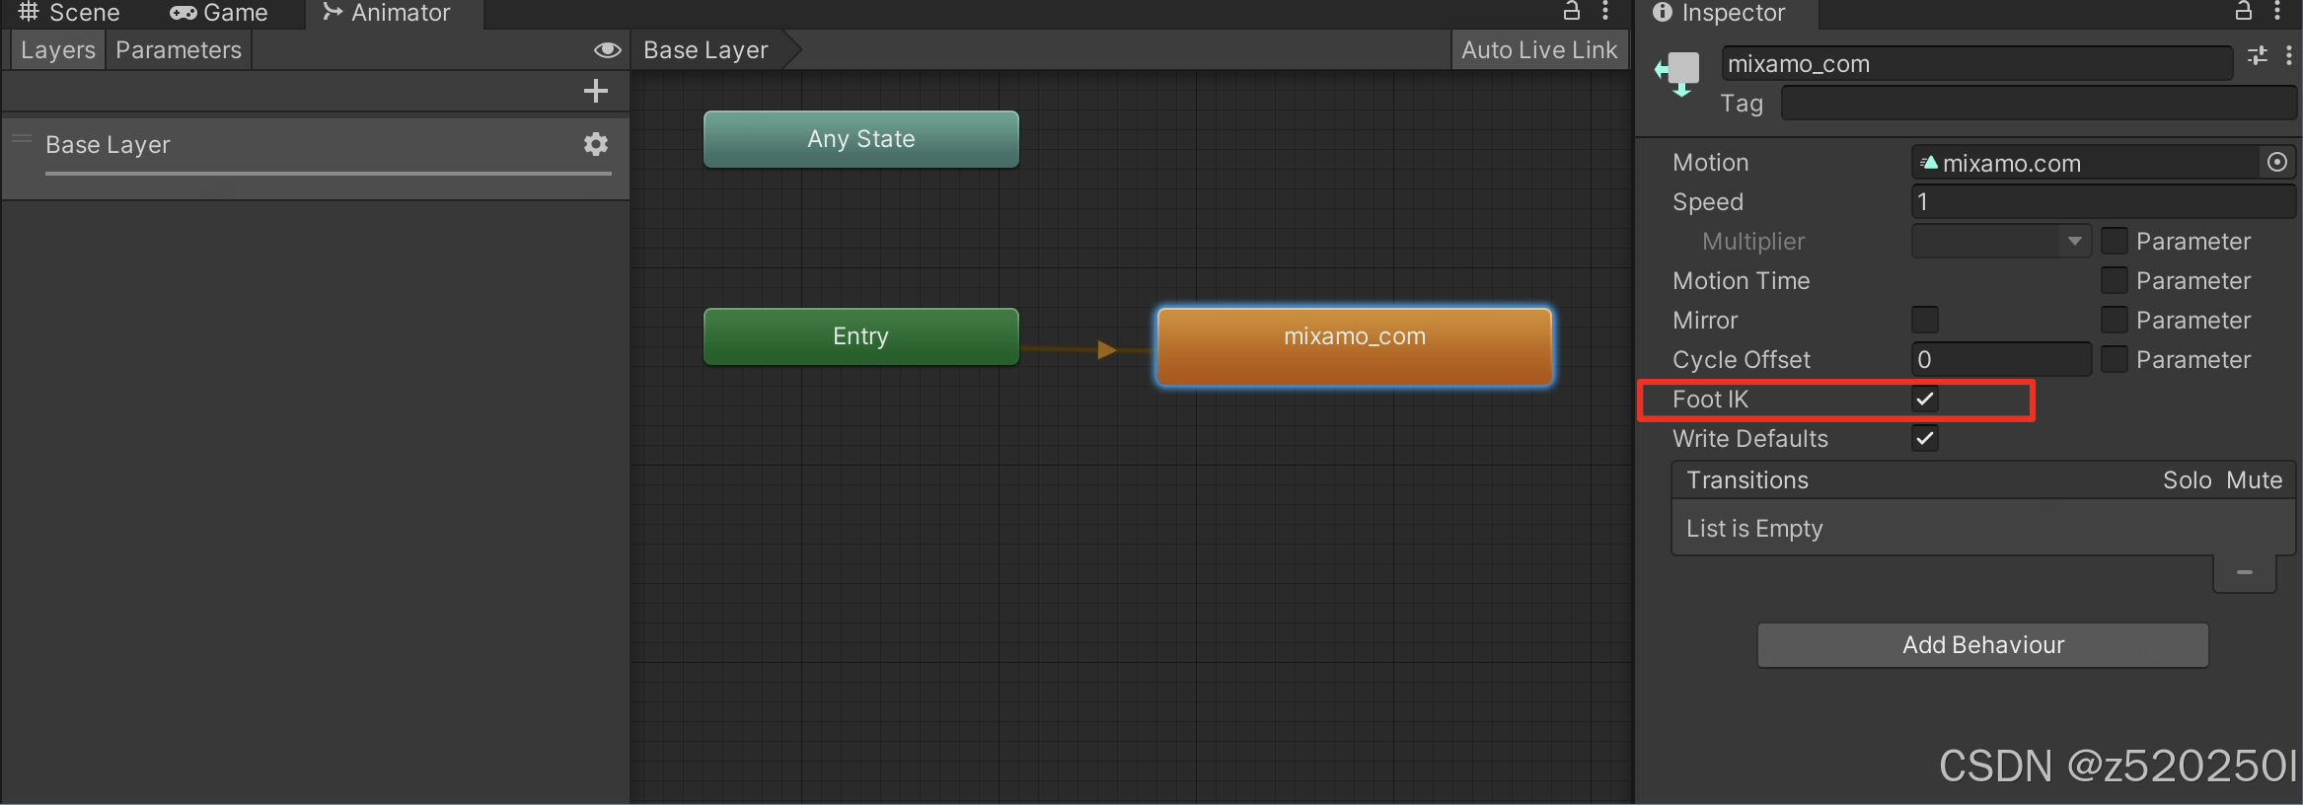Image resolution: width=2303 pixels, height=805 pixels.
Task: Open the state preset sliders icon
Action: click(x=2257, y=56)
